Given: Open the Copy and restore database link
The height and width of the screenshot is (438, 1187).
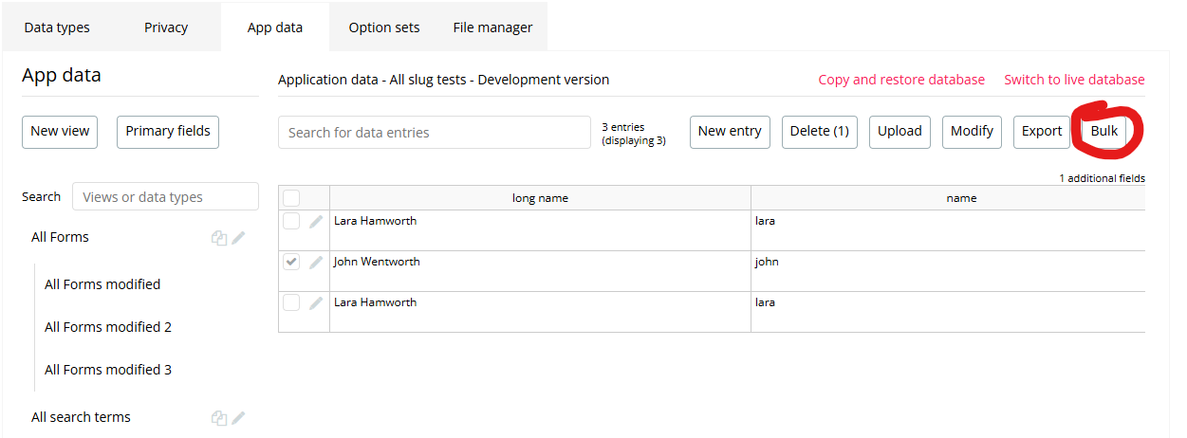Looking at the screenshot, I should 901,80.
